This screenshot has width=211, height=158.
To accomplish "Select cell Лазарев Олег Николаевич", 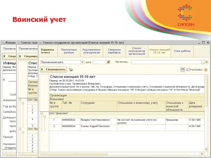I will (98, 121).
